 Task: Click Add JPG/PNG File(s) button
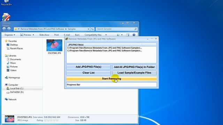pos(89,67)
